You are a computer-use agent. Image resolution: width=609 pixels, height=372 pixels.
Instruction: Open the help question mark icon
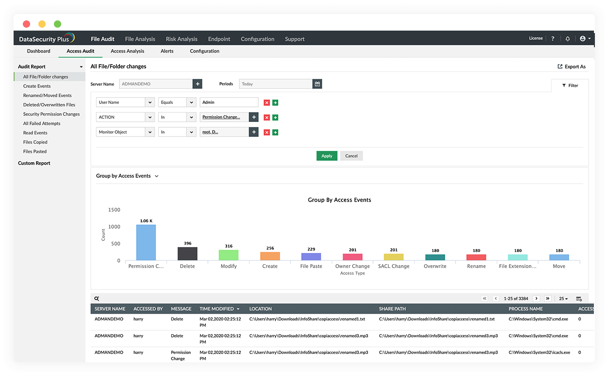point(553,38)
